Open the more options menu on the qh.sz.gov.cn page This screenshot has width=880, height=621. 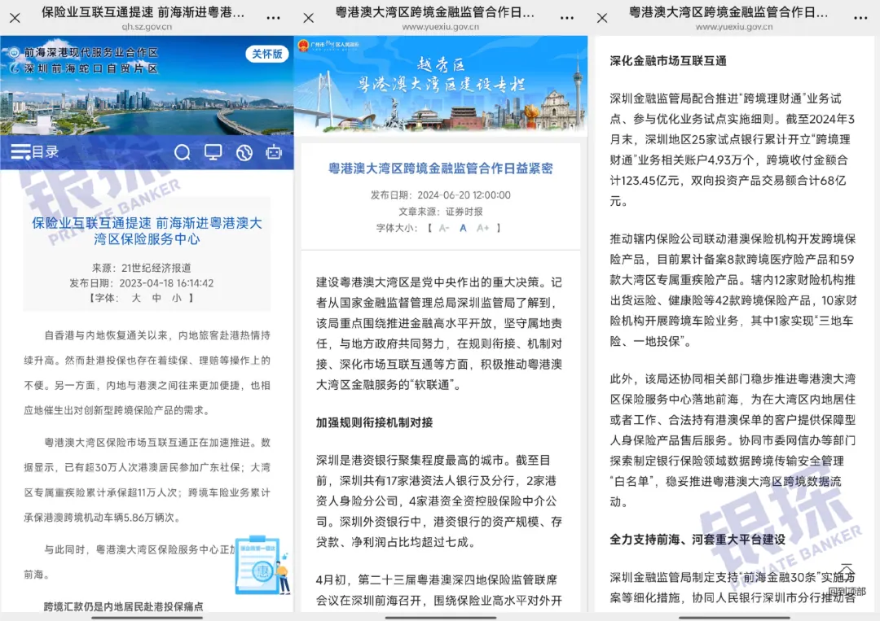click(x=273, y=18)
